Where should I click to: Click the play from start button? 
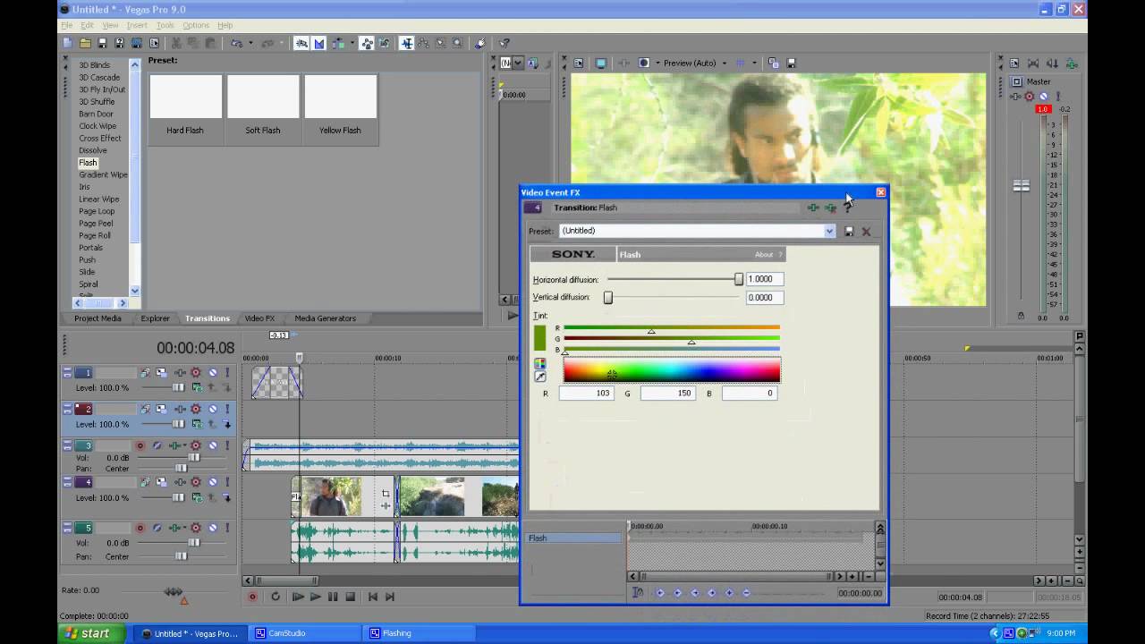pos(298,597)
